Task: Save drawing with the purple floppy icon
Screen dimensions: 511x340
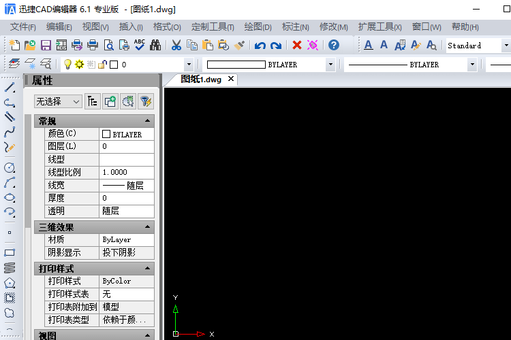Action: [46, 45]
